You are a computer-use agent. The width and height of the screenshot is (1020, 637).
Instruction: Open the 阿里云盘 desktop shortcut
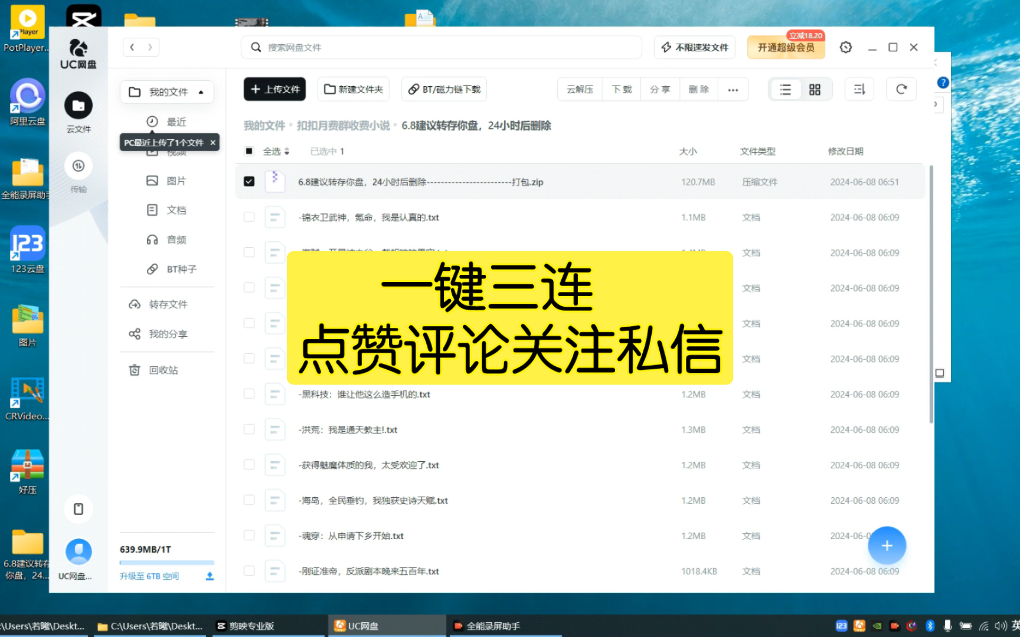[x=27, y=103]
